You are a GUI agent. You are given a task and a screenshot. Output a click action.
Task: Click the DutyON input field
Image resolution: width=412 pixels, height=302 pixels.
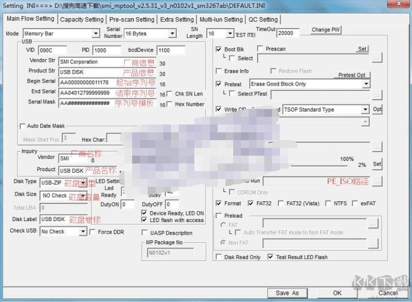[127, 204]
